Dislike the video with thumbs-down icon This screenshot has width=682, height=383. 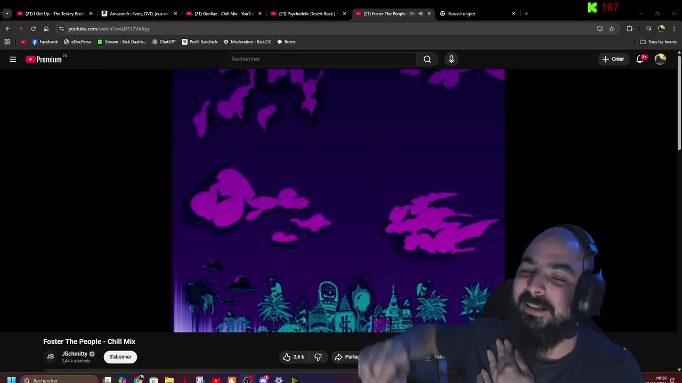tap(318, 357)
